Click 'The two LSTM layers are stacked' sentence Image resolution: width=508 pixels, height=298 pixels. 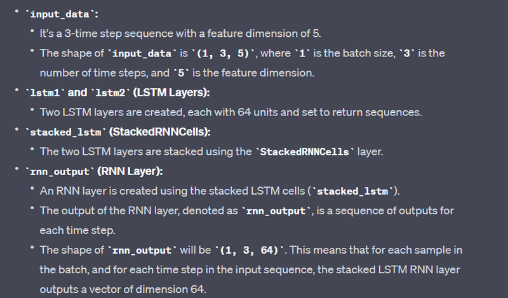[x=211, y=152]
